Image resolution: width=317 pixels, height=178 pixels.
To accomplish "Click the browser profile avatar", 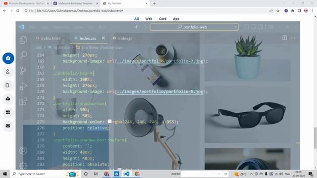I will pyautogui.click(x=306, y=11).
